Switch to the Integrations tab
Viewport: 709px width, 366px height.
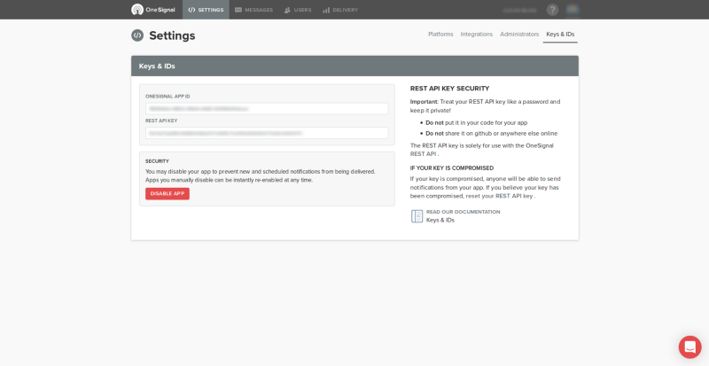pyautogui.click(x=476, y=35)
